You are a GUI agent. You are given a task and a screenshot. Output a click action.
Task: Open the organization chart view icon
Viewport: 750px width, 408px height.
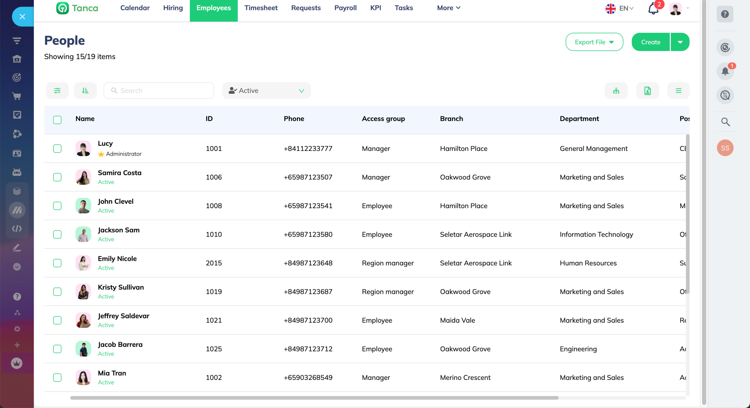616,91
